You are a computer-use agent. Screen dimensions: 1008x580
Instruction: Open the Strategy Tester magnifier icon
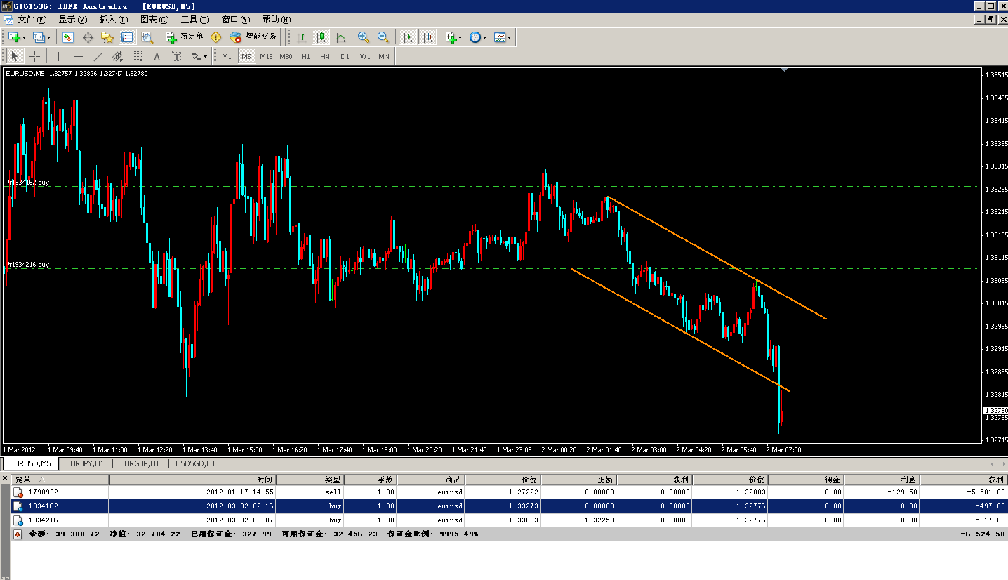[147, 37]
